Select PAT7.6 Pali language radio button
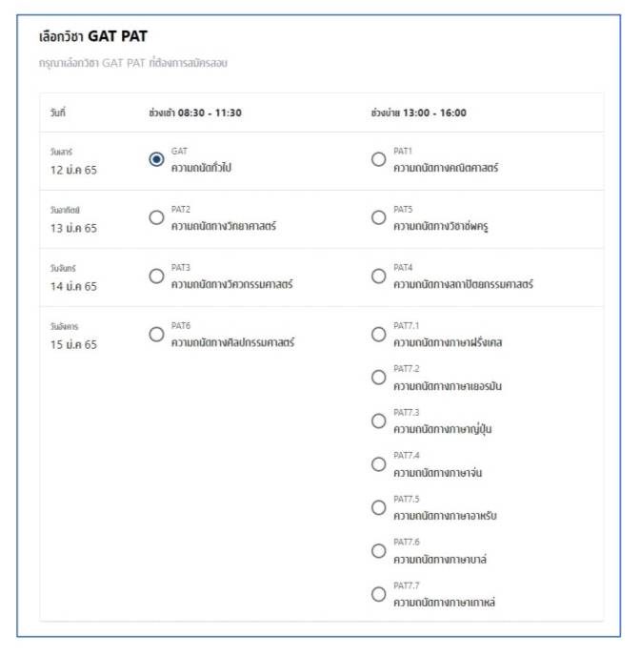 (x=379, y=550)
